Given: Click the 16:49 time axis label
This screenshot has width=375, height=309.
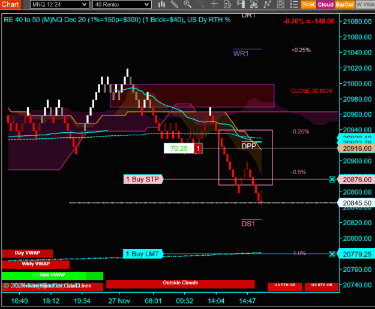Looking at the screenshot, I should (x=19, y=301).
